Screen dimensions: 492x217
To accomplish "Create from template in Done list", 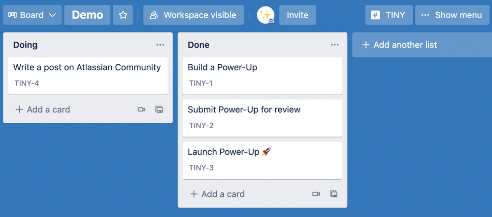I will (333, 194).
